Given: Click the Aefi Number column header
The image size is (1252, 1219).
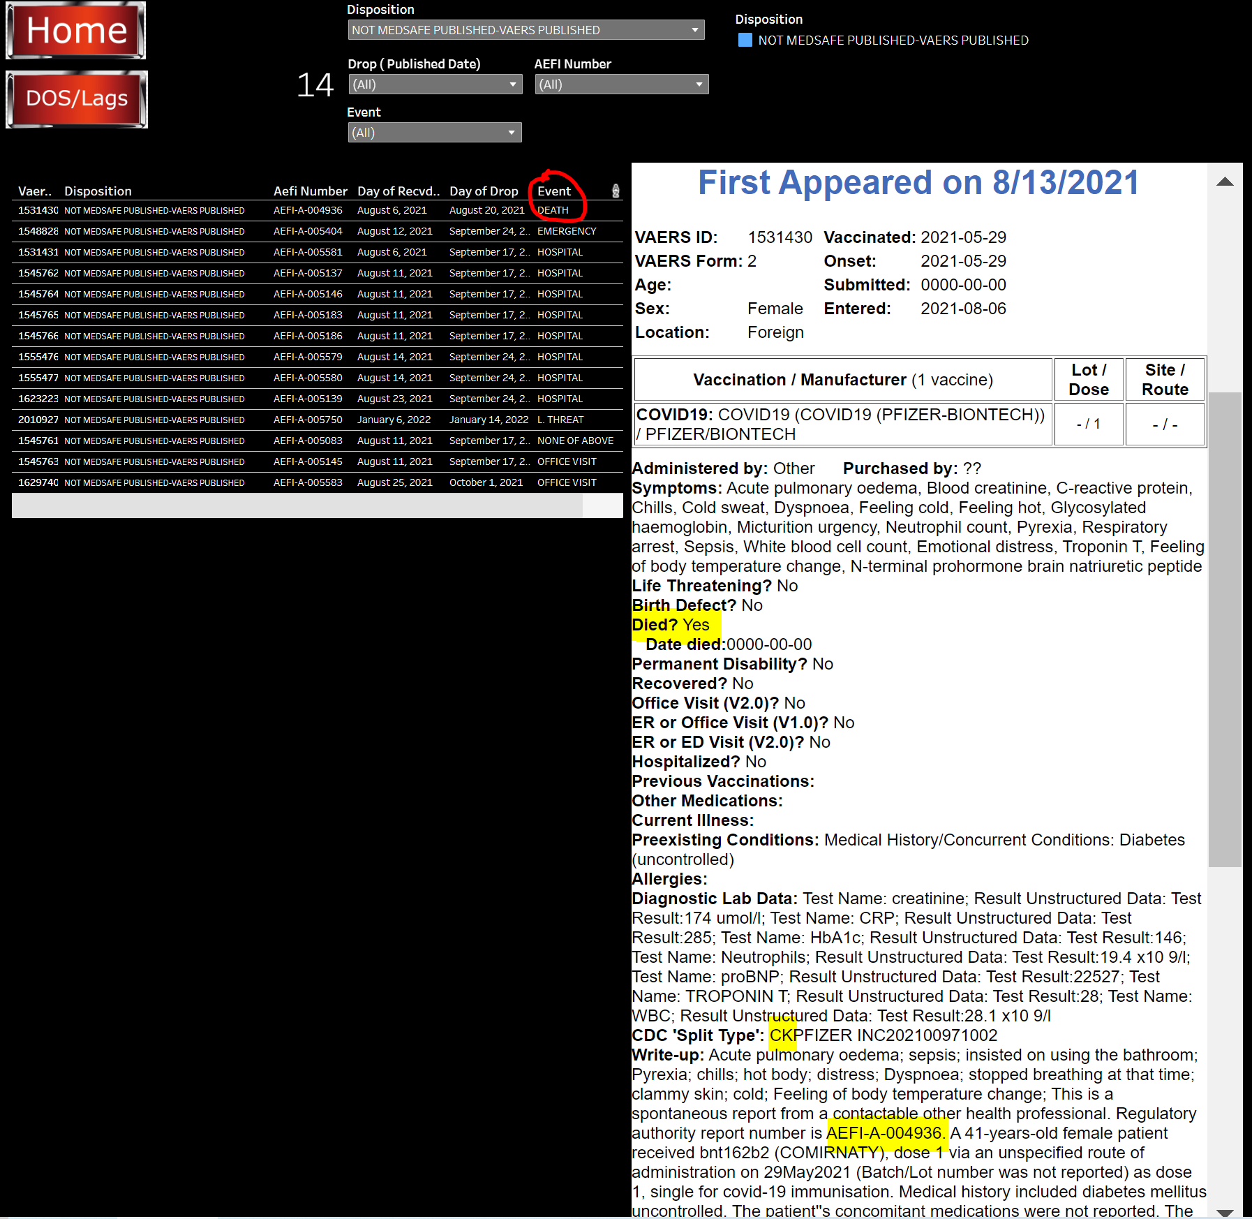Looking at the screenshot, I should [x=310, y=191].
